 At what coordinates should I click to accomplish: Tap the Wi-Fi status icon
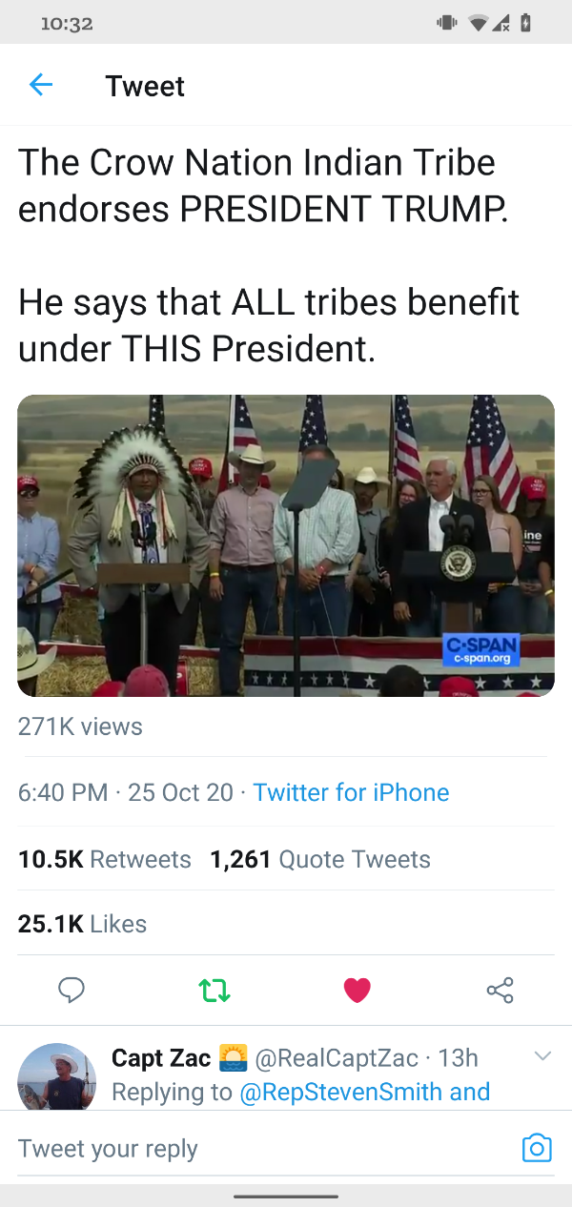pos(479,24)
